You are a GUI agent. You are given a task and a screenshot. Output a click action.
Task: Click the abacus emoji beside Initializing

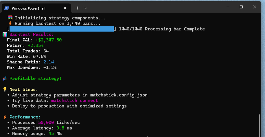tap(10, 18)
